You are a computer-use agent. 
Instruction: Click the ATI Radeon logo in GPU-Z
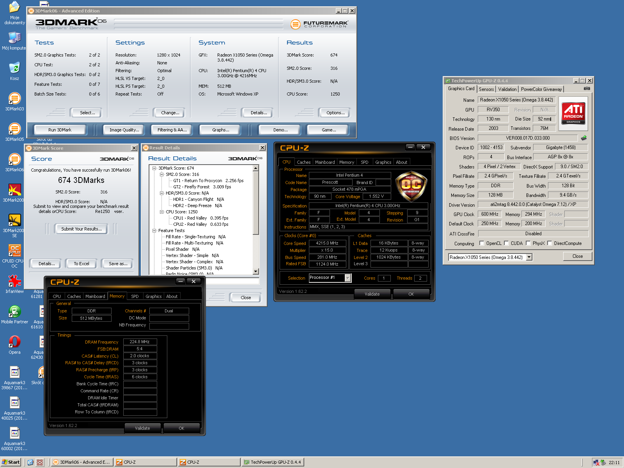[573, 113]
